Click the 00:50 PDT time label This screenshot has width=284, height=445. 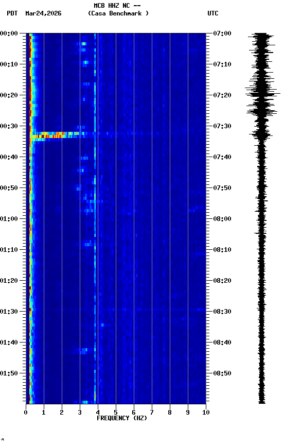click(x=9, y=188)
